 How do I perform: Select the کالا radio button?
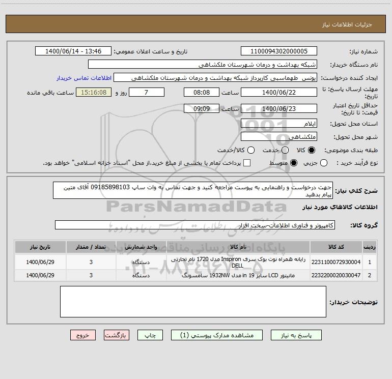tap(312, 150)
